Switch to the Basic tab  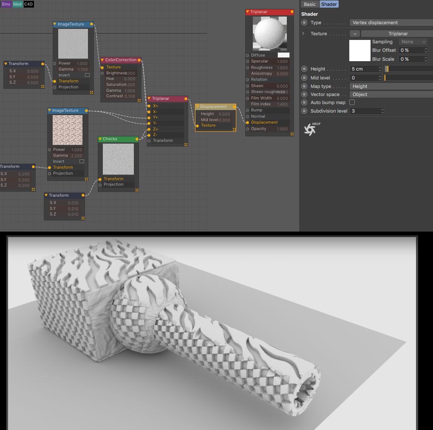[x=310, y=4]
